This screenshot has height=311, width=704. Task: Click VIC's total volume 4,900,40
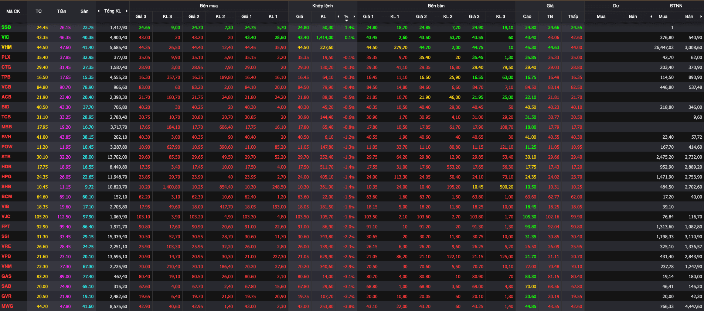pos(118,38)
